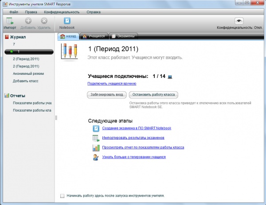Click the Остановить работу класса button
266x205 pixels.
pyautogui.click(x=153, y=95)
